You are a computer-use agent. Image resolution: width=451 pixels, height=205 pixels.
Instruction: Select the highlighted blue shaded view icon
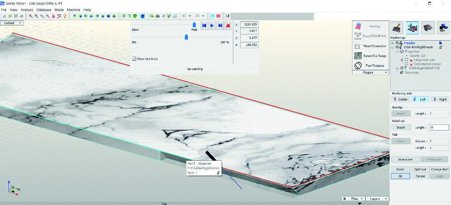tap(142, 16)
